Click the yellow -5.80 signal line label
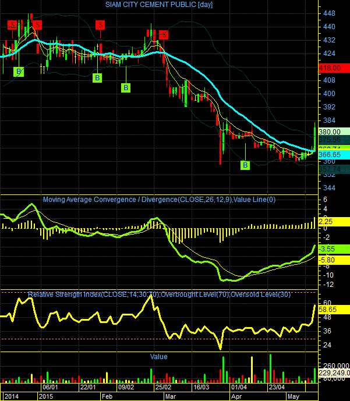The width and height of the screenshot is (350, 401). pyautogui.click(x=334, y=260)
